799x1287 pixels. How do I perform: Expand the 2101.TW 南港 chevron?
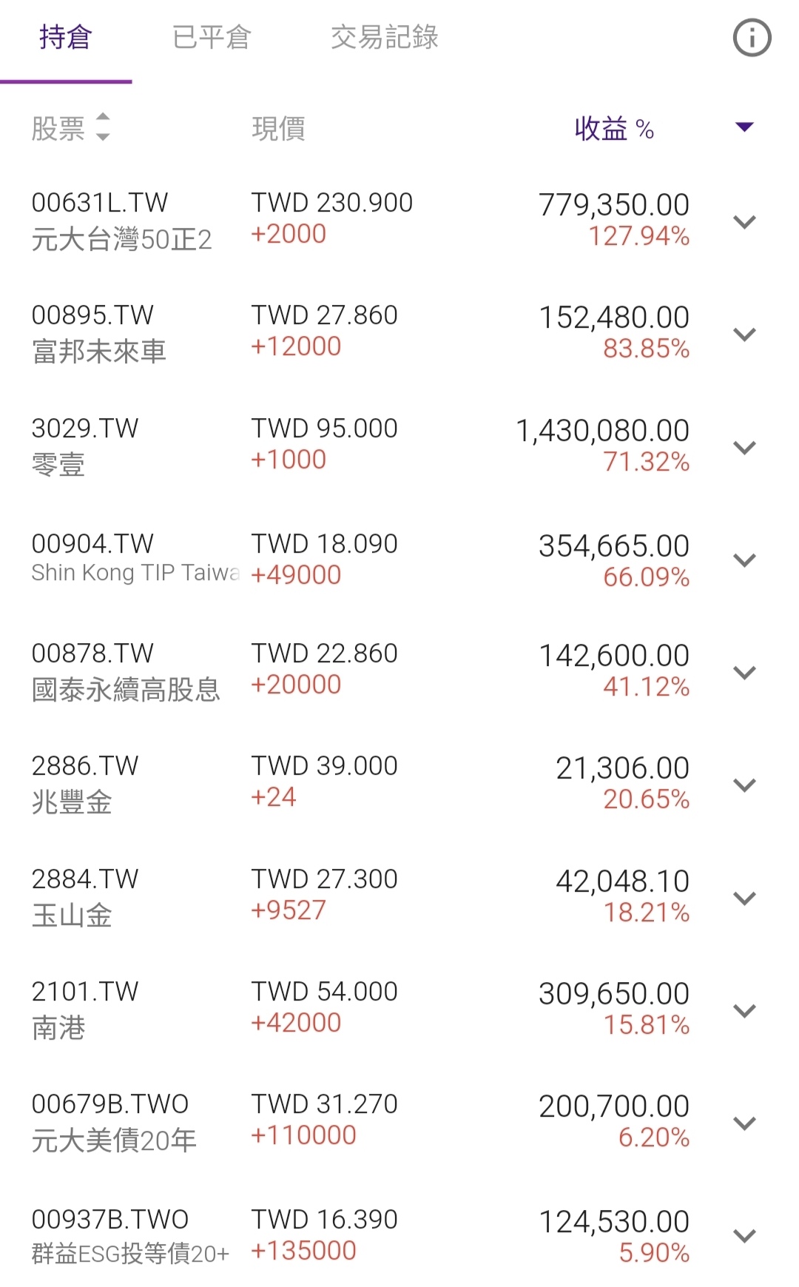[744, 1010]
